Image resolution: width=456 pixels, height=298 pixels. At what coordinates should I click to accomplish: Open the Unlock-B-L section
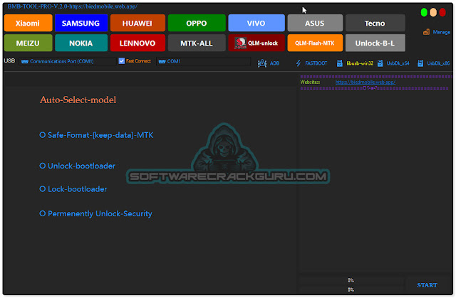pyautogui.click(x=375, y=43)
